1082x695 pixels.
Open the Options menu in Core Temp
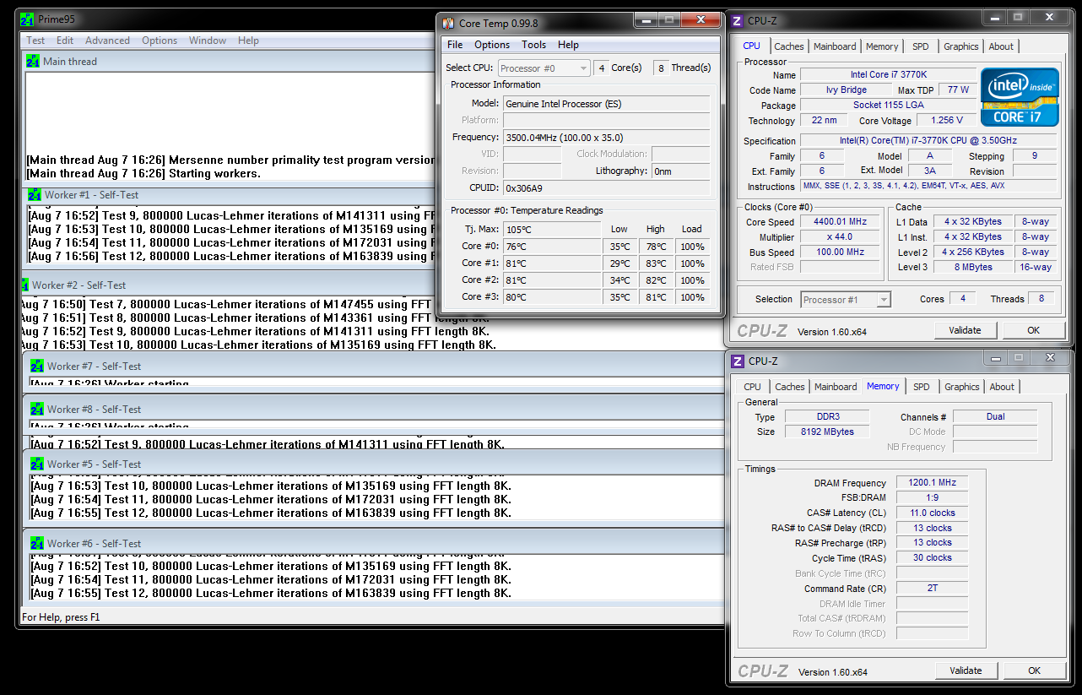click(x=492, y=45)
